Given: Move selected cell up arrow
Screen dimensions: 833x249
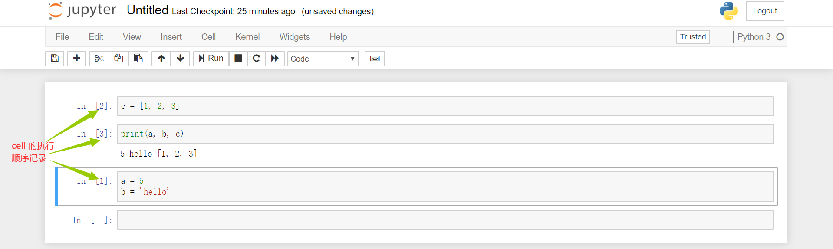Looking at the screenshot, I should point(161,58).
